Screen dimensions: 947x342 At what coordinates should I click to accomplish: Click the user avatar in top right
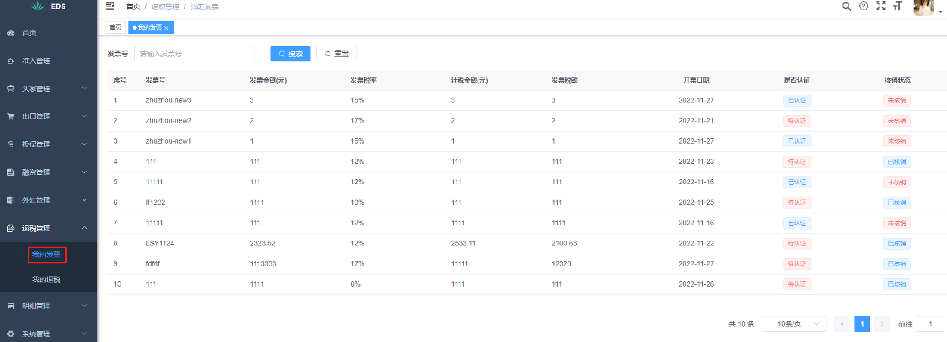point(923,7)
